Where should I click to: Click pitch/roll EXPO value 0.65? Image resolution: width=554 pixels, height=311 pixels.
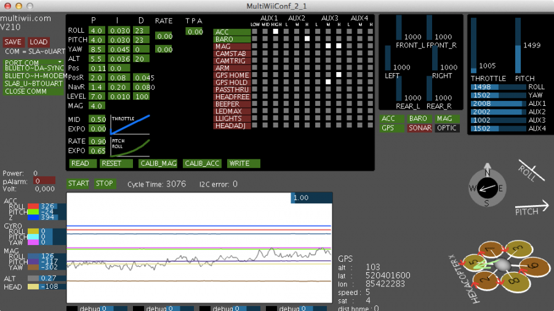pyautogui.click(x=97, y=150)
